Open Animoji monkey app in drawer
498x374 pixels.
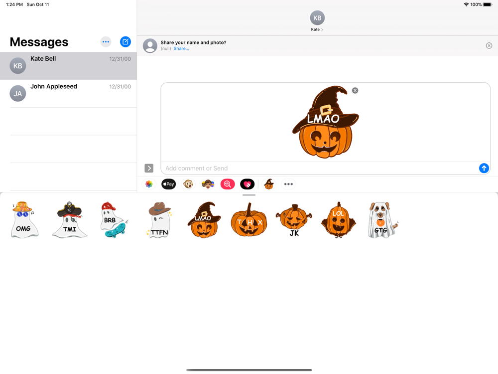point(188,184)
